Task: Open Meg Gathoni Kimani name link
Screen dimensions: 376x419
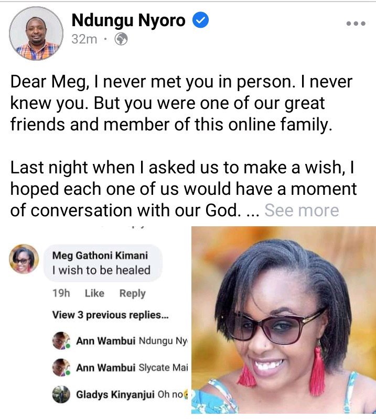Action: tap(100, 255)
